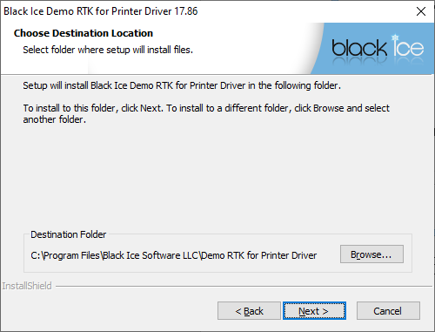This screenshot has height=332, width=435.
Task: Close the installer dialog window
Action: click(421, 11)
